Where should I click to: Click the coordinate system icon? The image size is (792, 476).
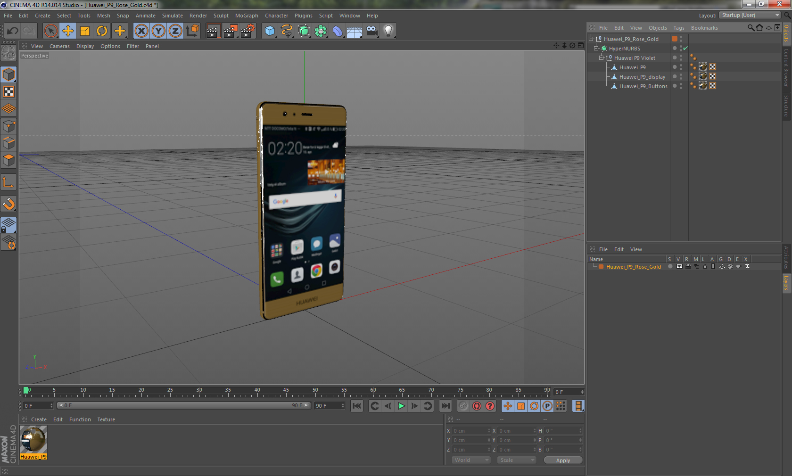point(192,31)
